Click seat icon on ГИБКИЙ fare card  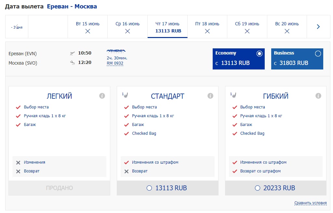[x=233, y=95]
